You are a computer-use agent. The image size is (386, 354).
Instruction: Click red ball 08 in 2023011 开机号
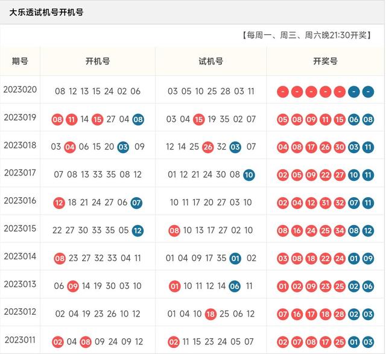click(x=86, y=342)
